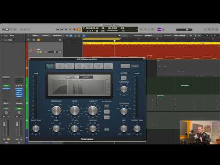Image resolution: width=220 pixels, height=165 pixels.
Task: Click Read automation on Sor stéréo strip
Action: click(x=19, y=109)
